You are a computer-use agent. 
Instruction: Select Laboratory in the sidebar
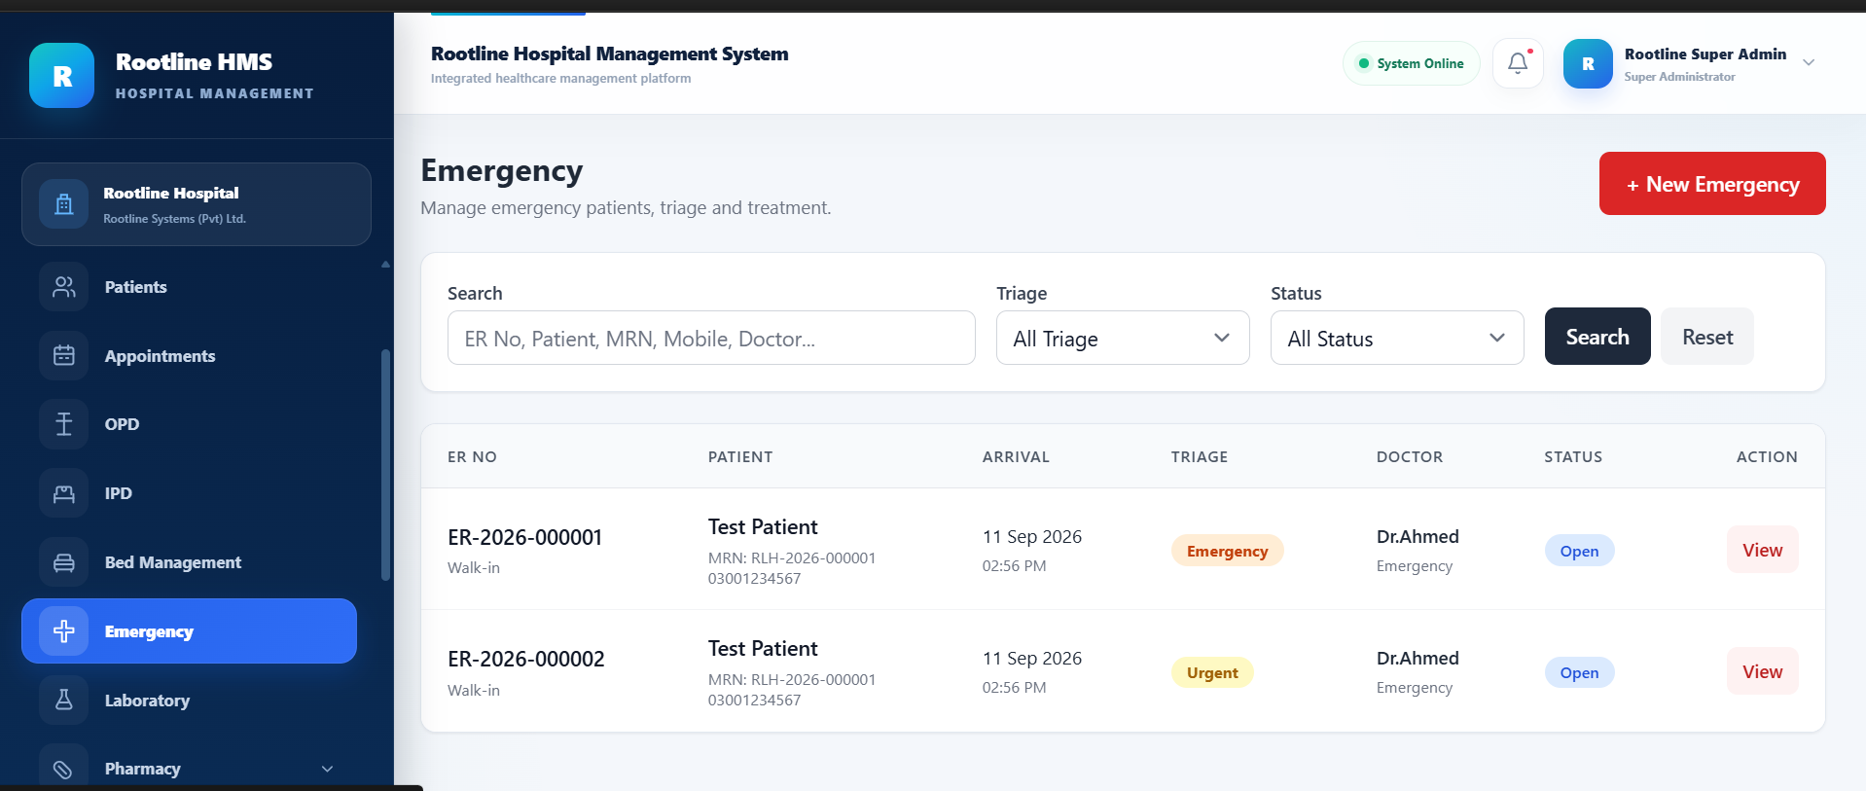[190, 701]
